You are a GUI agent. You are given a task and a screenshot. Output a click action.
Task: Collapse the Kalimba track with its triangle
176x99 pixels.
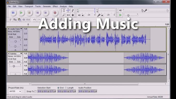click(x=15, y=74)
